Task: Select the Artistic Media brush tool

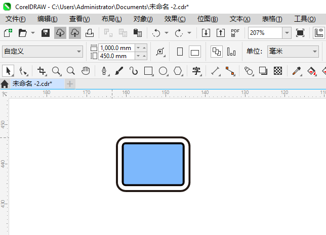Action: click(119, 71)
